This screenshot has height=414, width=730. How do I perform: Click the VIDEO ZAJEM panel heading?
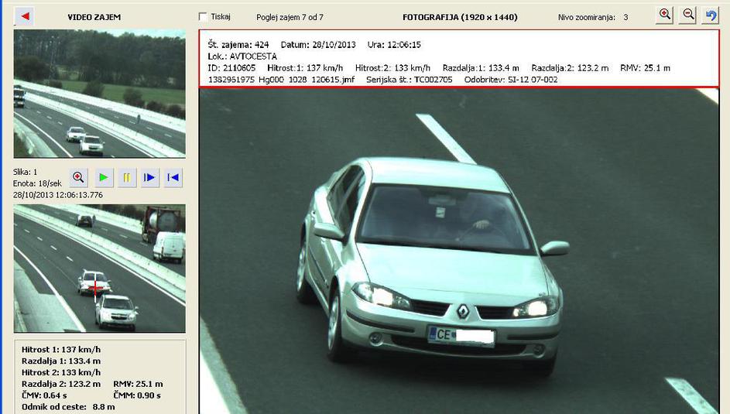click(94, 17)
